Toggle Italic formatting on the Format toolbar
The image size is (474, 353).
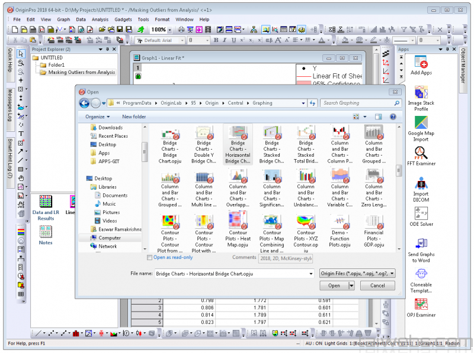coord(224,40)
